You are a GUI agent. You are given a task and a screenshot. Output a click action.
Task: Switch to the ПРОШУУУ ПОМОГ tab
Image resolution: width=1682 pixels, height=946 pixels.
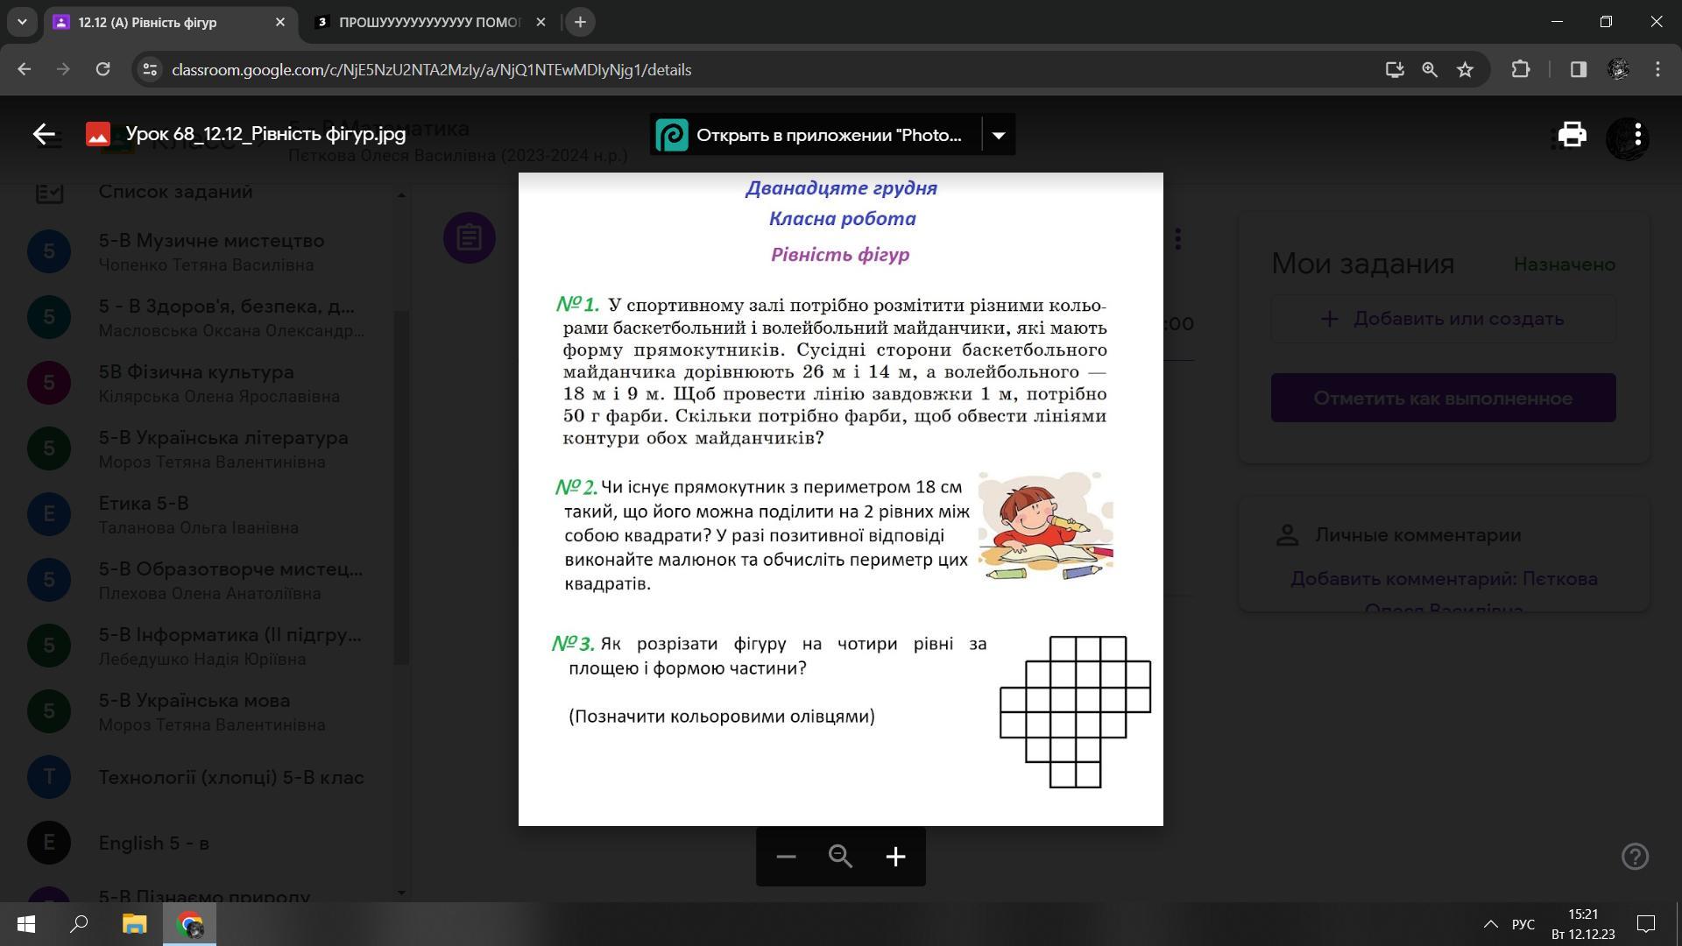click(429, 23)
